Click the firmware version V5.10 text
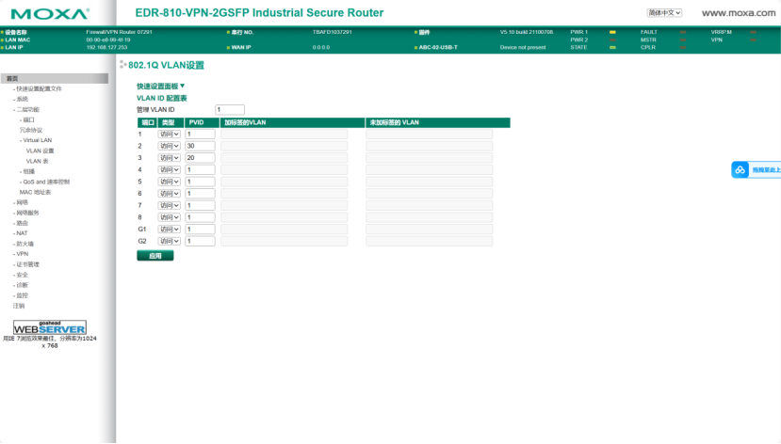This screenshot has width=781, height=444. [527, 32]
